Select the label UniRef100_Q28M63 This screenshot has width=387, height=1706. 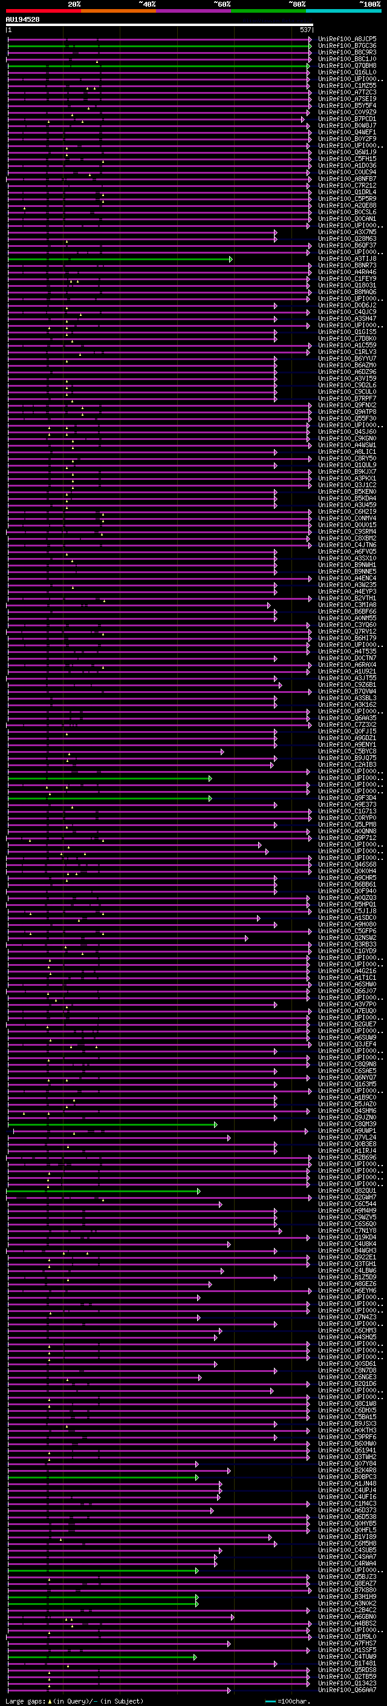(x=347, y=239)
